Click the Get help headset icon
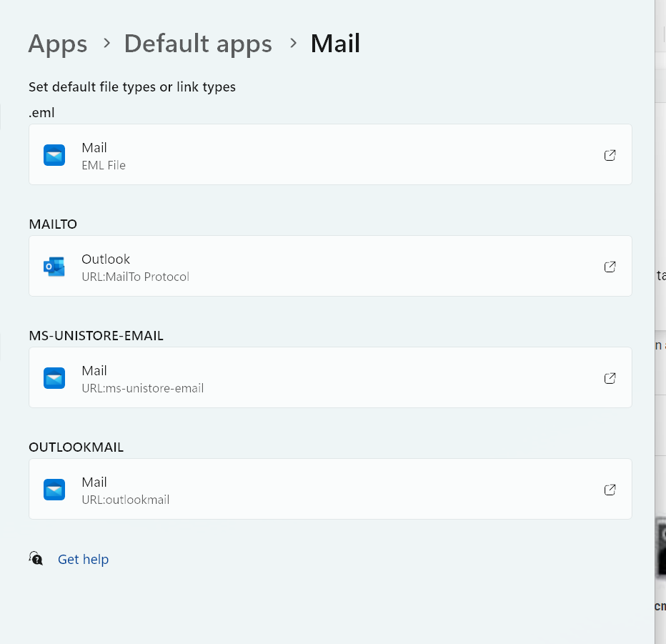Image resolution: width=666 pixels, height=644 pixels. (x=36, y=558)
